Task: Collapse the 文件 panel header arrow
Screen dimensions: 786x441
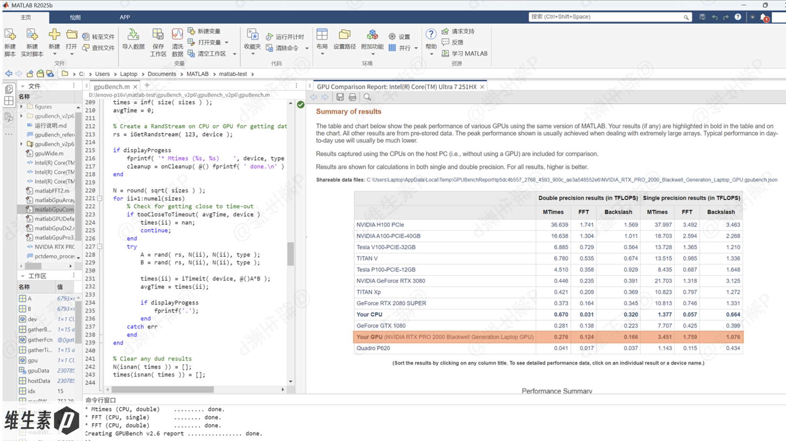Action: point(23,86)
